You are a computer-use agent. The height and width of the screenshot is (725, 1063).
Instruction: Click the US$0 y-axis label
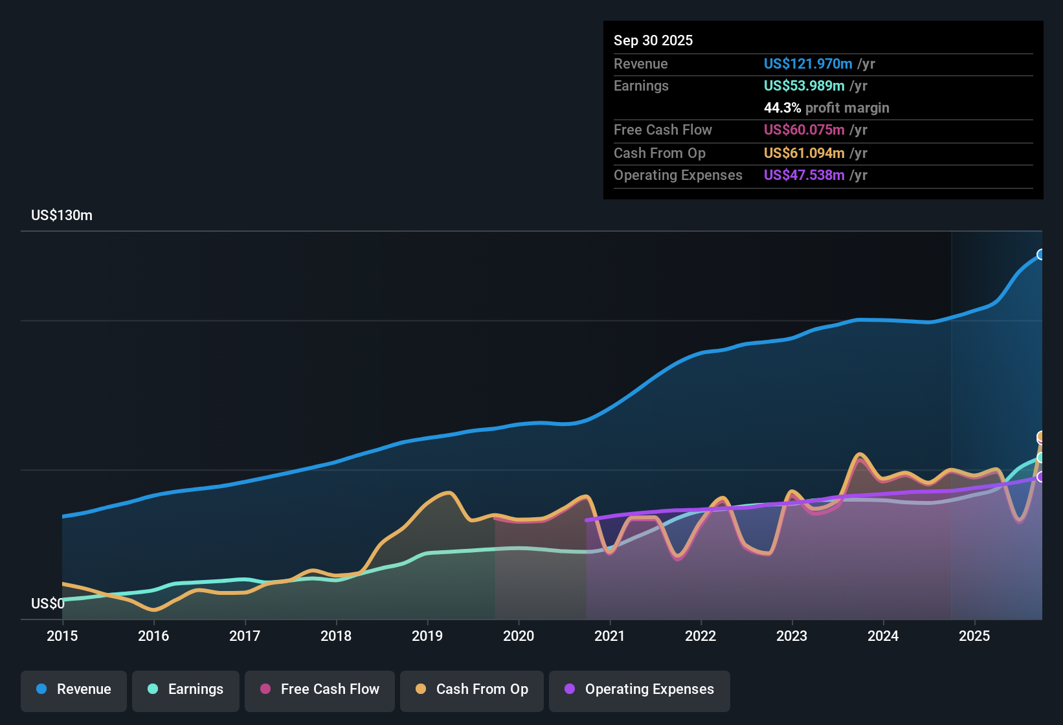coord(48,603)
